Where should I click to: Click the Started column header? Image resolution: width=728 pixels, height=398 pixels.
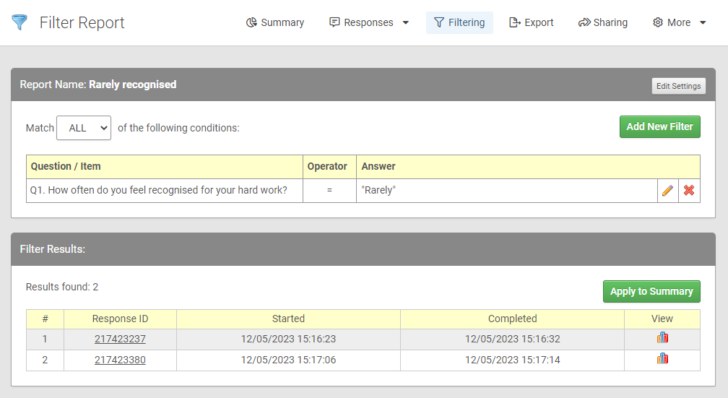pyautogui.click(x=288, y=319)
